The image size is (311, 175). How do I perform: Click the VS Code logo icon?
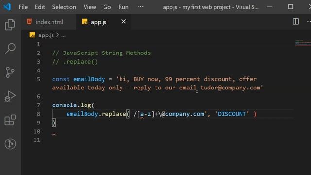tap(7, 7)
